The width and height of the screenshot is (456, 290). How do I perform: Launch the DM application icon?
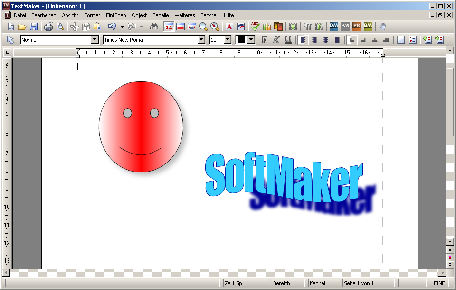point(333,27)
